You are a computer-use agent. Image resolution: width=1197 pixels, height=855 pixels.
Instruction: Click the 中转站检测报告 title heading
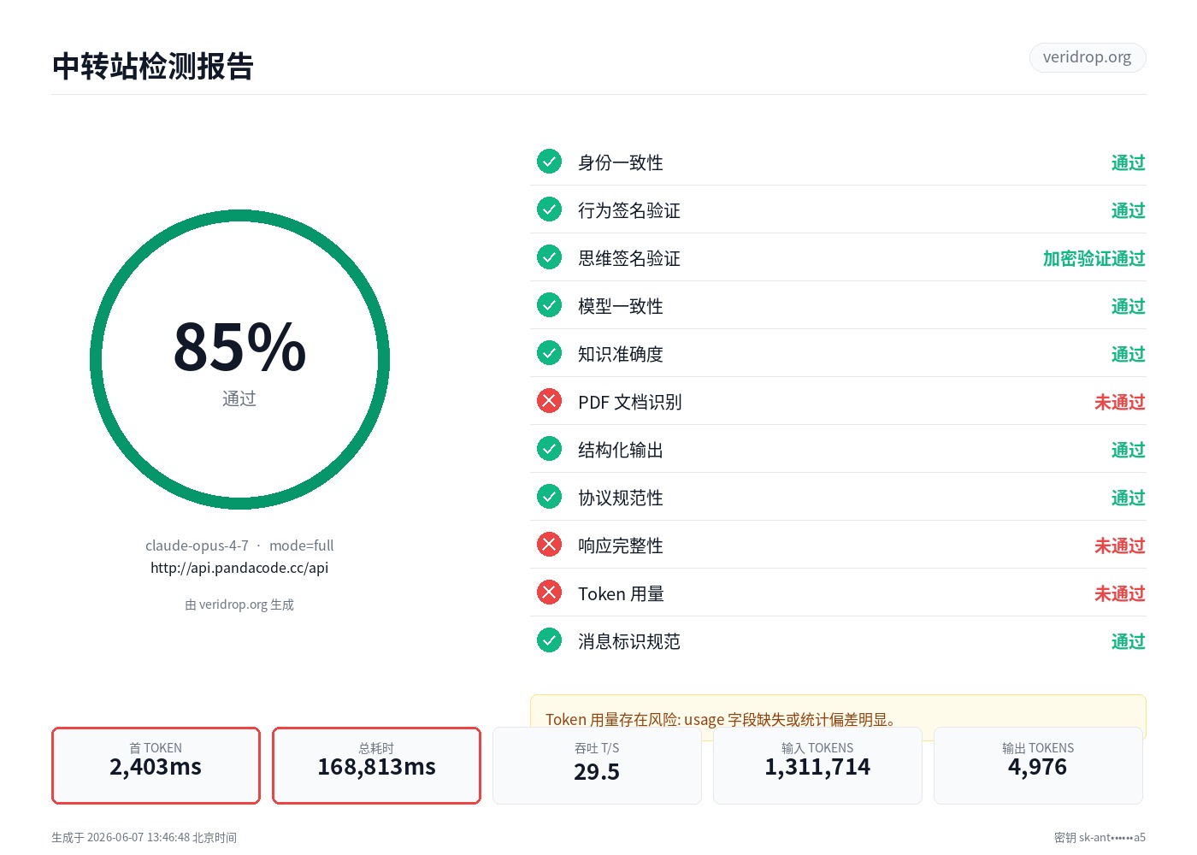click(x=153, y=66)
